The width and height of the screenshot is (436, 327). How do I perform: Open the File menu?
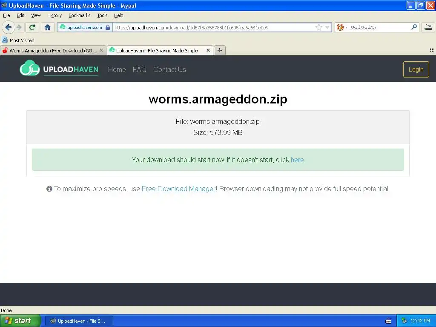click(x=6, y=15)
